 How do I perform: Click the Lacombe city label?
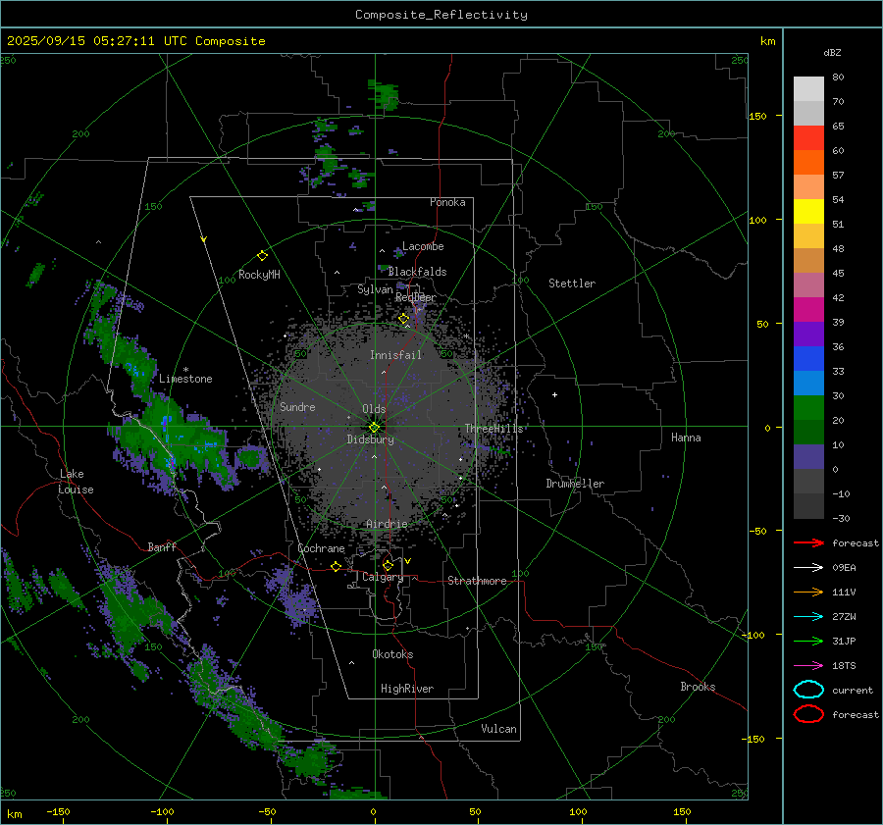click(x=423, y=246)
